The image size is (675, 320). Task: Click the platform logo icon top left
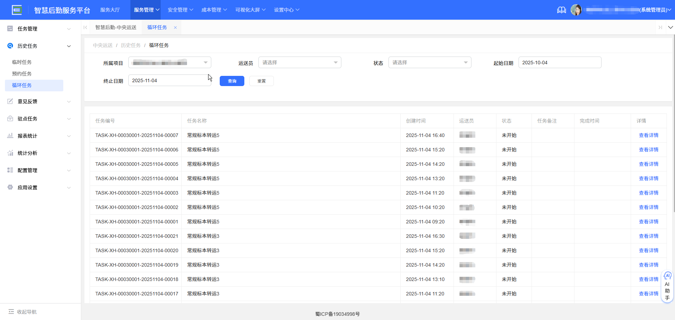click(x=17, y=9)
